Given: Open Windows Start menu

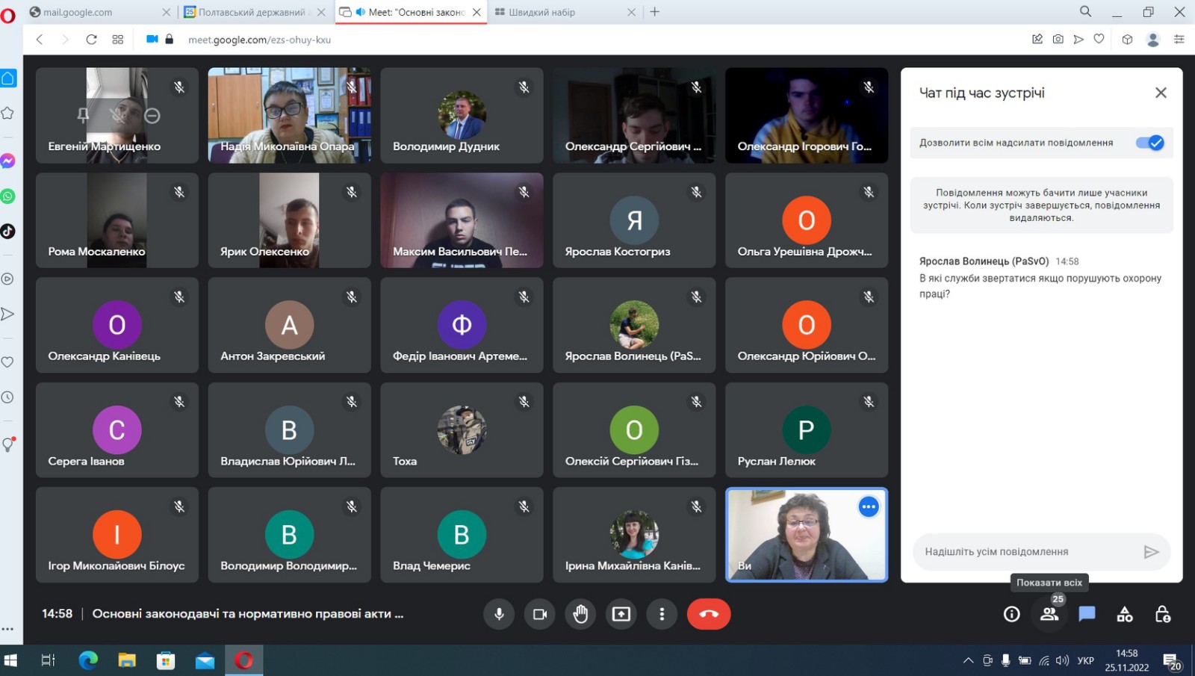Looking at the screenshot, I should point(10,660).
